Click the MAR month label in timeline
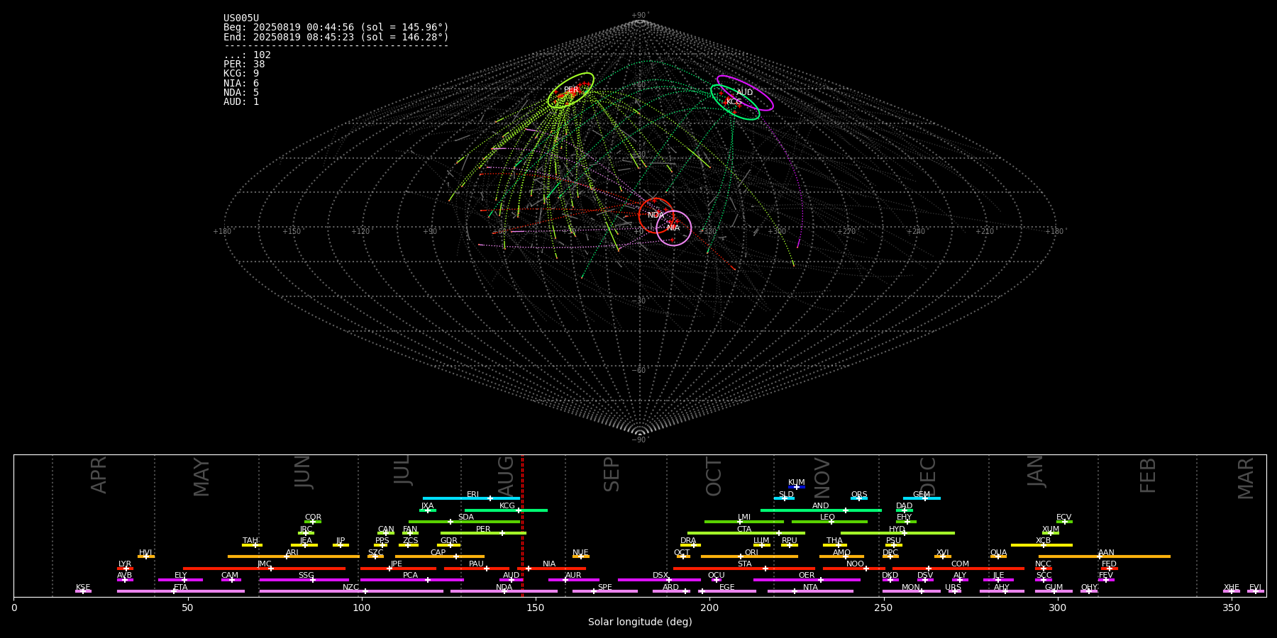This screenshot has height=638, width=1277. (1246, 478)
